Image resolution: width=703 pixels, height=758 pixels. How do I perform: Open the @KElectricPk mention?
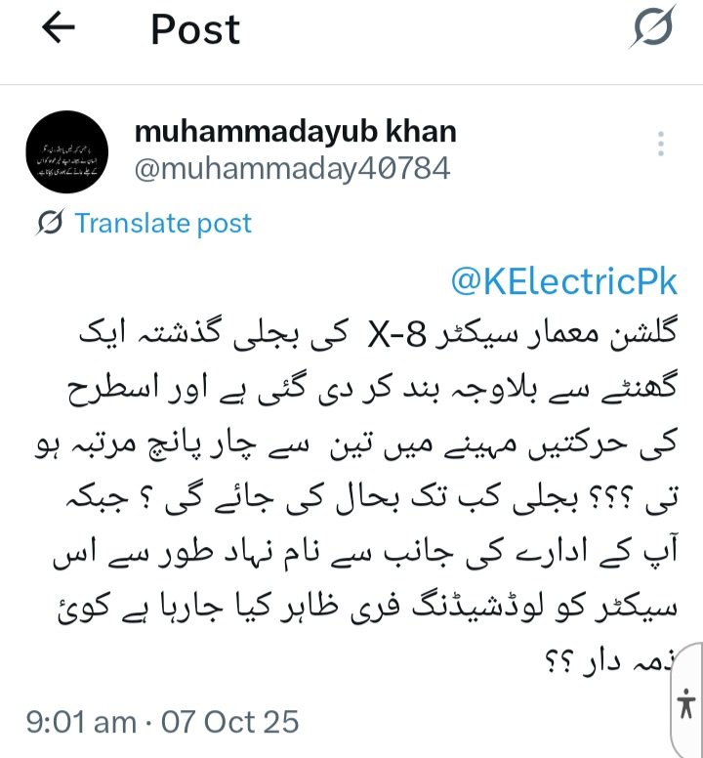563,281
